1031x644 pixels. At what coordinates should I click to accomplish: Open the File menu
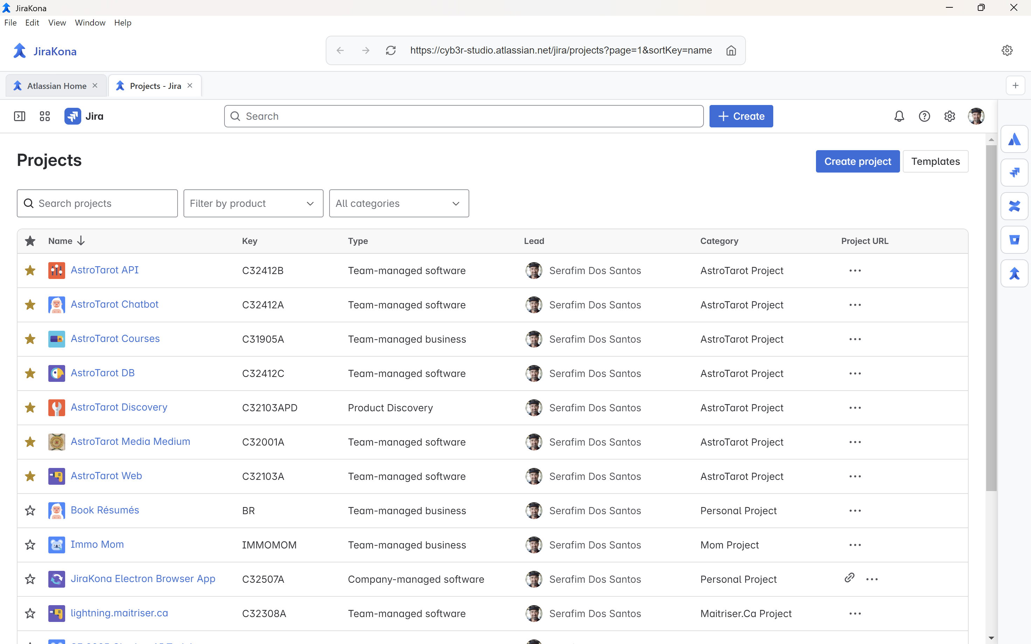click(10, 22)
